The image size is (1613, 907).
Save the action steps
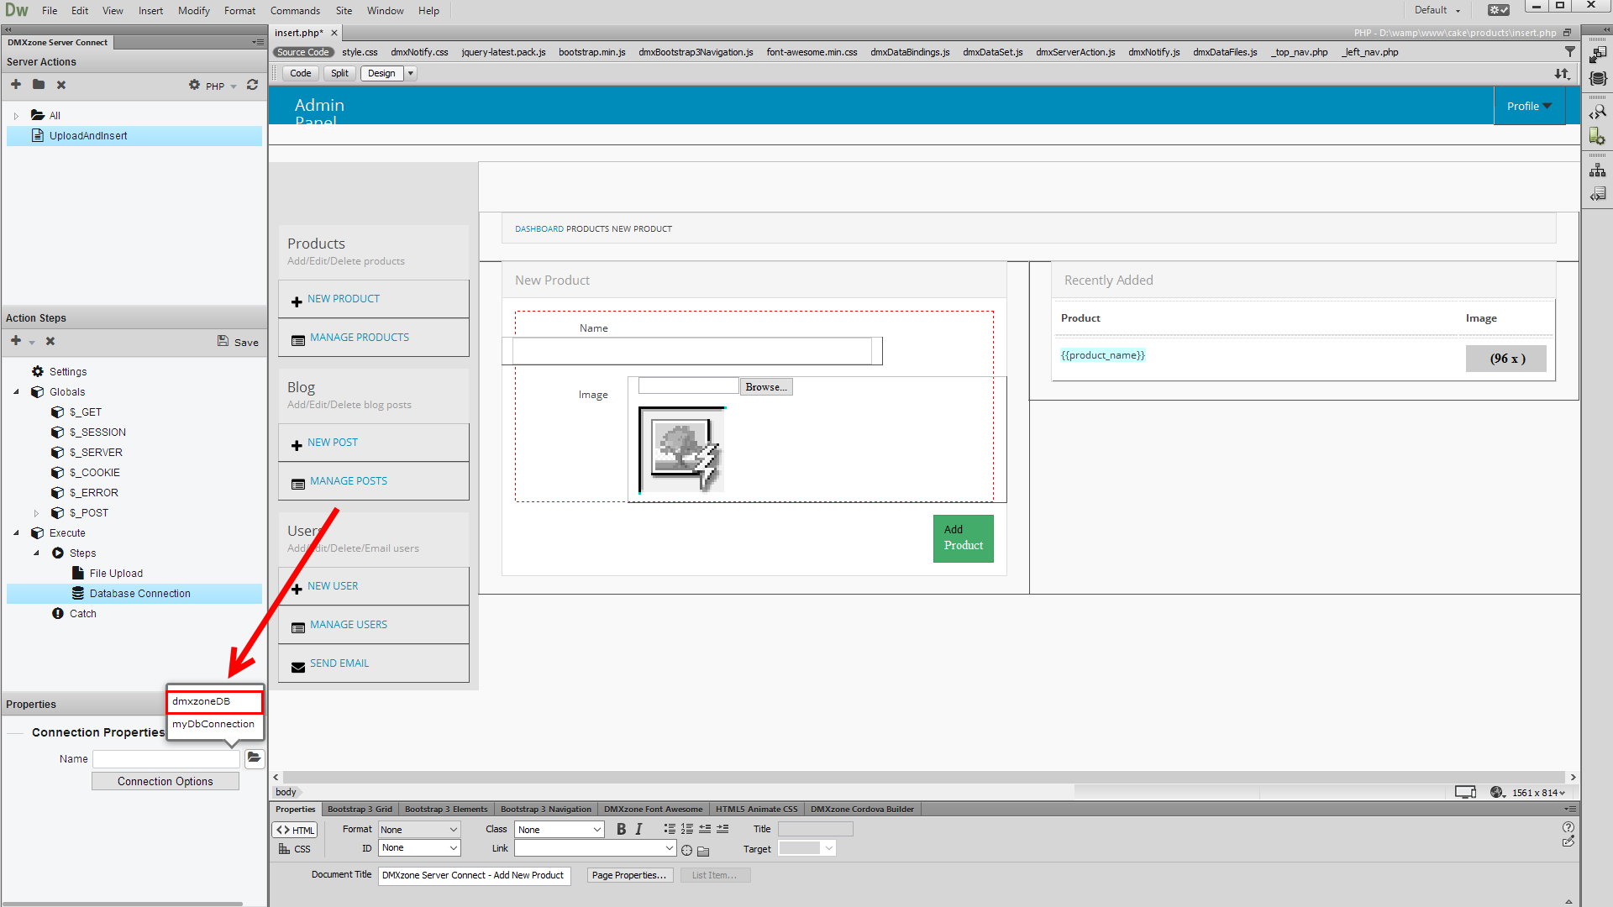pyautogui.click(x=238, y=342)
